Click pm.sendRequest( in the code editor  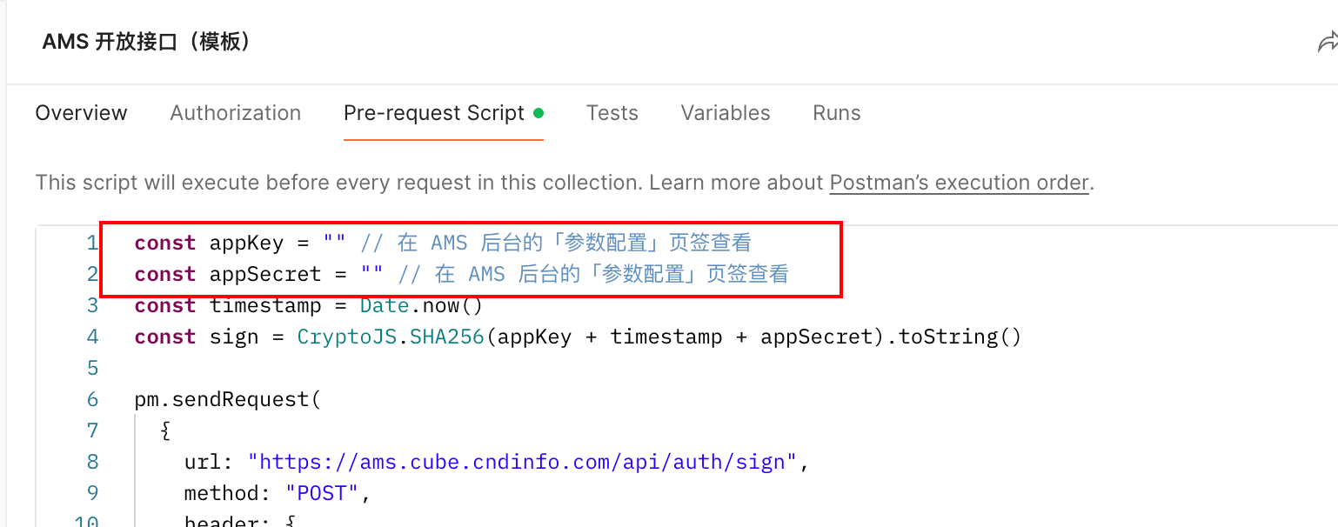[x=227, y=399]
